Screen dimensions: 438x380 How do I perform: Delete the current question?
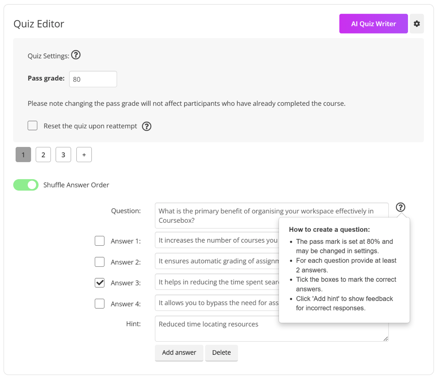pos(221,353)
